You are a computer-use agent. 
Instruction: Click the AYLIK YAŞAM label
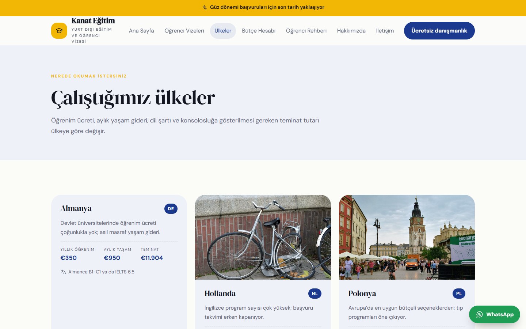118,249
